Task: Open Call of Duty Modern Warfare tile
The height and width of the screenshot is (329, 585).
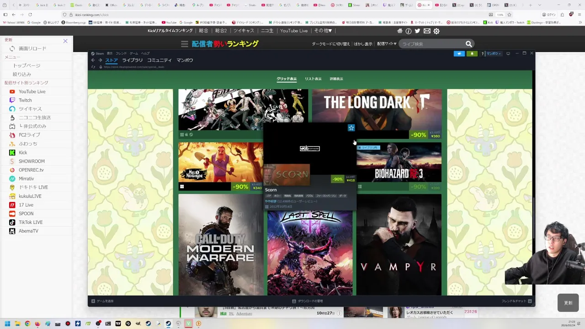Action: point(221,244)
